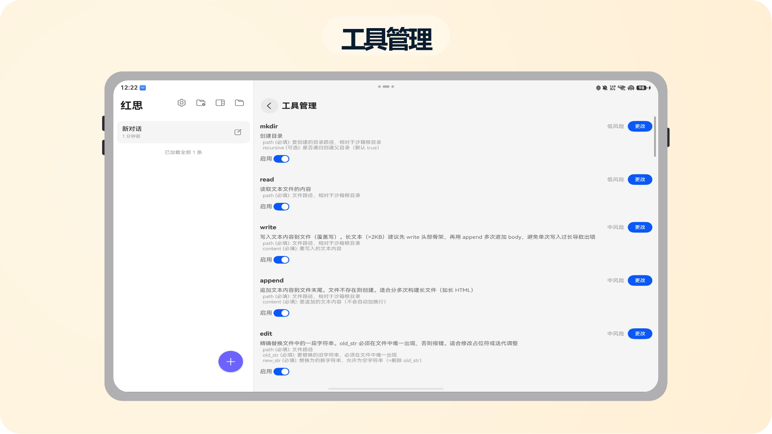772x434 pixels.
Task: Click the new_str (必填) parameter line
Action: click(x=342, y=360)
